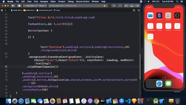
Task: Open Sketch from the Dock
Action: click(134, 101)
